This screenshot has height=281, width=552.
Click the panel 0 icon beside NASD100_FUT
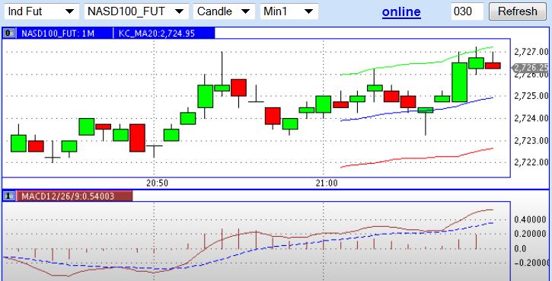[9, 34]
